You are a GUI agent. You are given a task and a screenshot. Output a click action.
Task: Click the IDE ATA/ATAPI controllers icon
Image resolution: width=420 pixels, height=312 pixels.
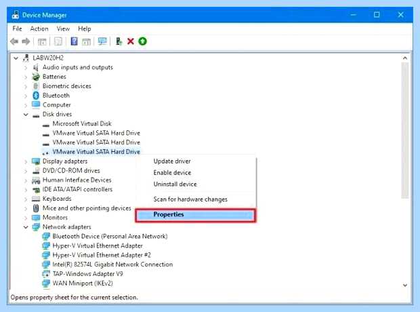click(x=36, y=190)
